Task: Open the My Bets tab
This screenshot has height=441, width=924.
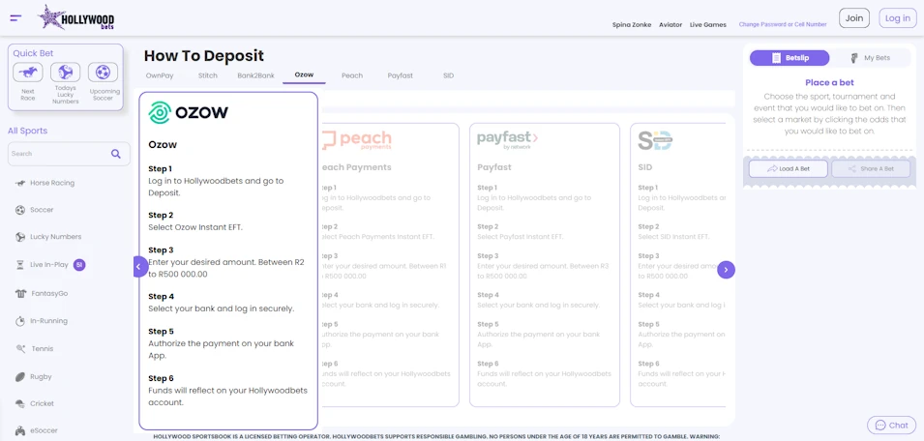Action: [871, 58]
